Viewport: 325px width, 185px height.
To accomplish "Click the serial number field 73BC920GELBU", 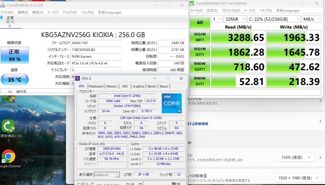I will coord(96,49).
